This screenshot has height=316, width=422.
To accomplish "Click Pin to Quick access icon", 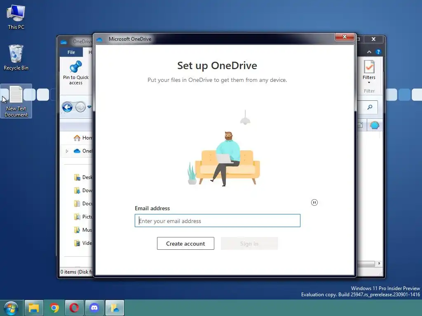I will [76, 72].
